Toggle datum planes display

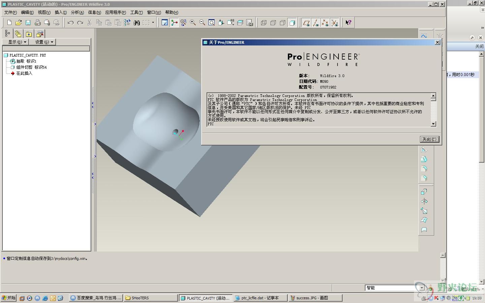tap(306, 23)
